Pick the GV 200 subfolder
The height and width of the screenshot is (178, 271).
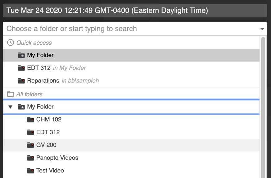pyautogui.click(x=46, y=145)
